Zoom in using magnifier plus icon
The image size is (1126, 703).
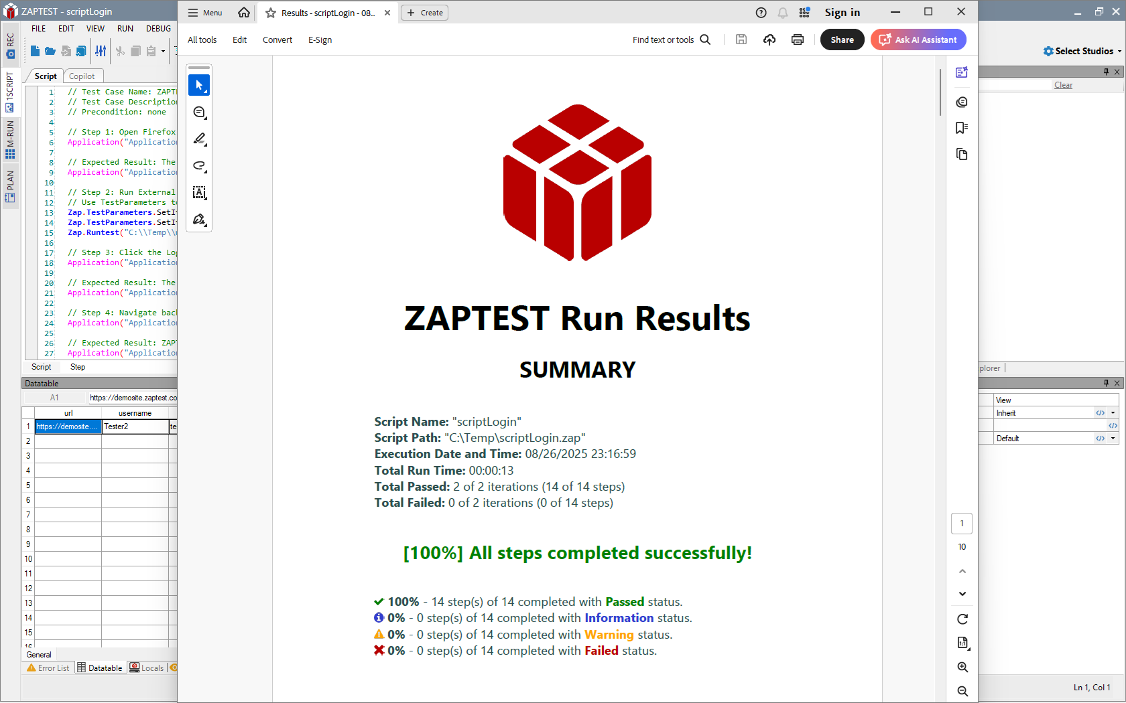tap(962, 668)
